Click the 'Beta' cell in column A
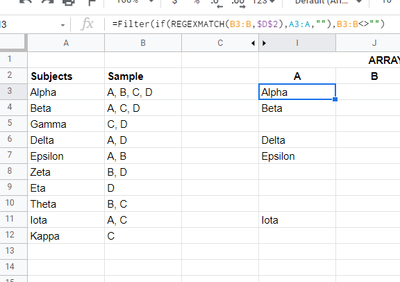This screenshot has width=400, height=282. (x=66, y=108)
